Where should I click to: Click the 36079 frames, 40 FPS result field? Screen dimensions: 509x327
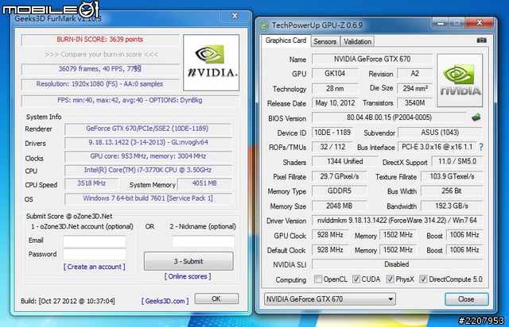tap(101, 69)
